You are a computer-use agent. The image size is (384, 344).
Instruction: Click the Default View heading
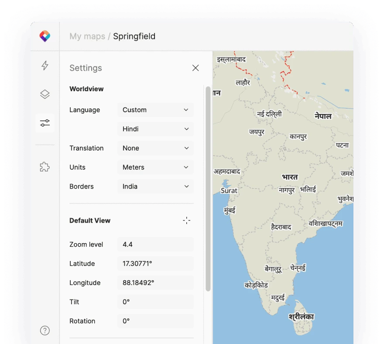pyautogui.click(x=90, y=220)
